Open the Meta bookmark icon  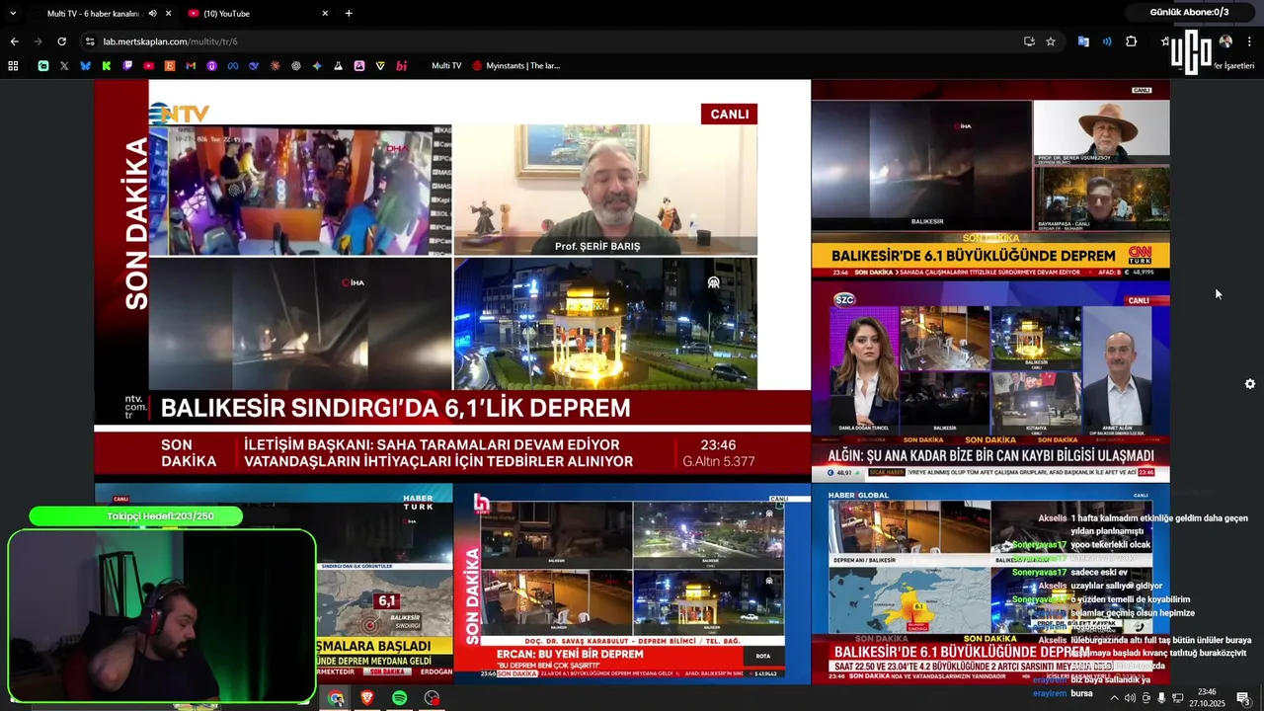tap(233, 66)
